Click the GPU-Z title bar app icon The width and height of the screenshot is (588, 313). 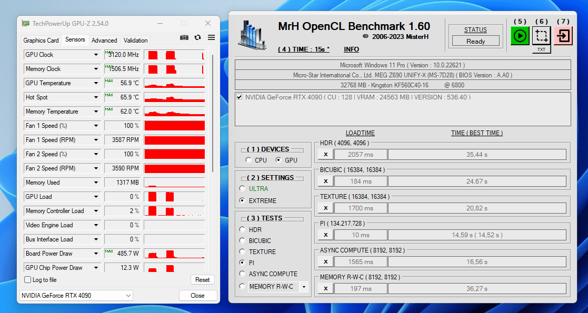coord(25,23)
